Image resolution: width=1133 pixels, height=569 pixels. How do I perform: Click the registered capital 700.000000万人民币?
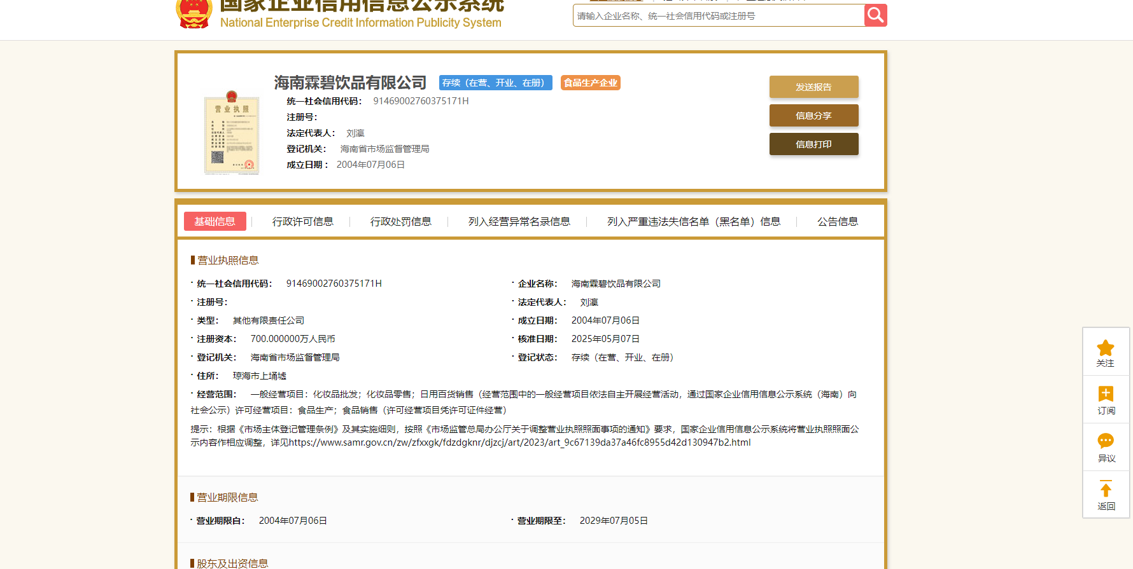[x=293, y=339]
